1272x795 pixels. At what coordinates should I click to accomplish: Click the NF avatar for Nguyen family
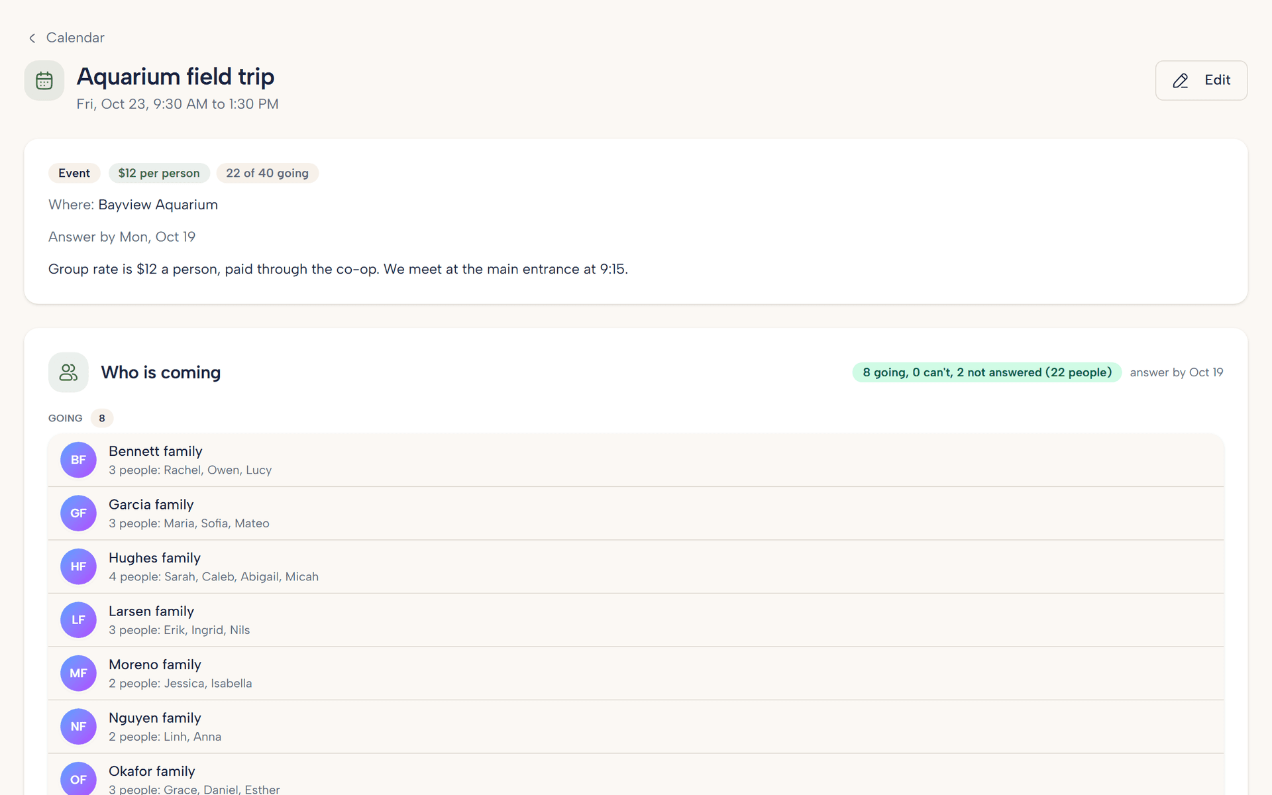click(x=78, y=727)
